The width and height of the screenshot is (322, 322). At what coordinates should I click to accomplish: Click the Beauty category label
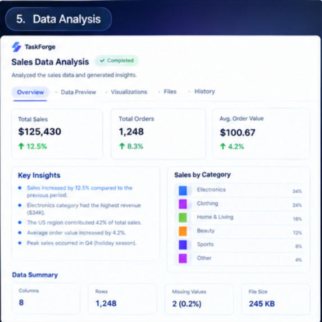coord(206,231)
